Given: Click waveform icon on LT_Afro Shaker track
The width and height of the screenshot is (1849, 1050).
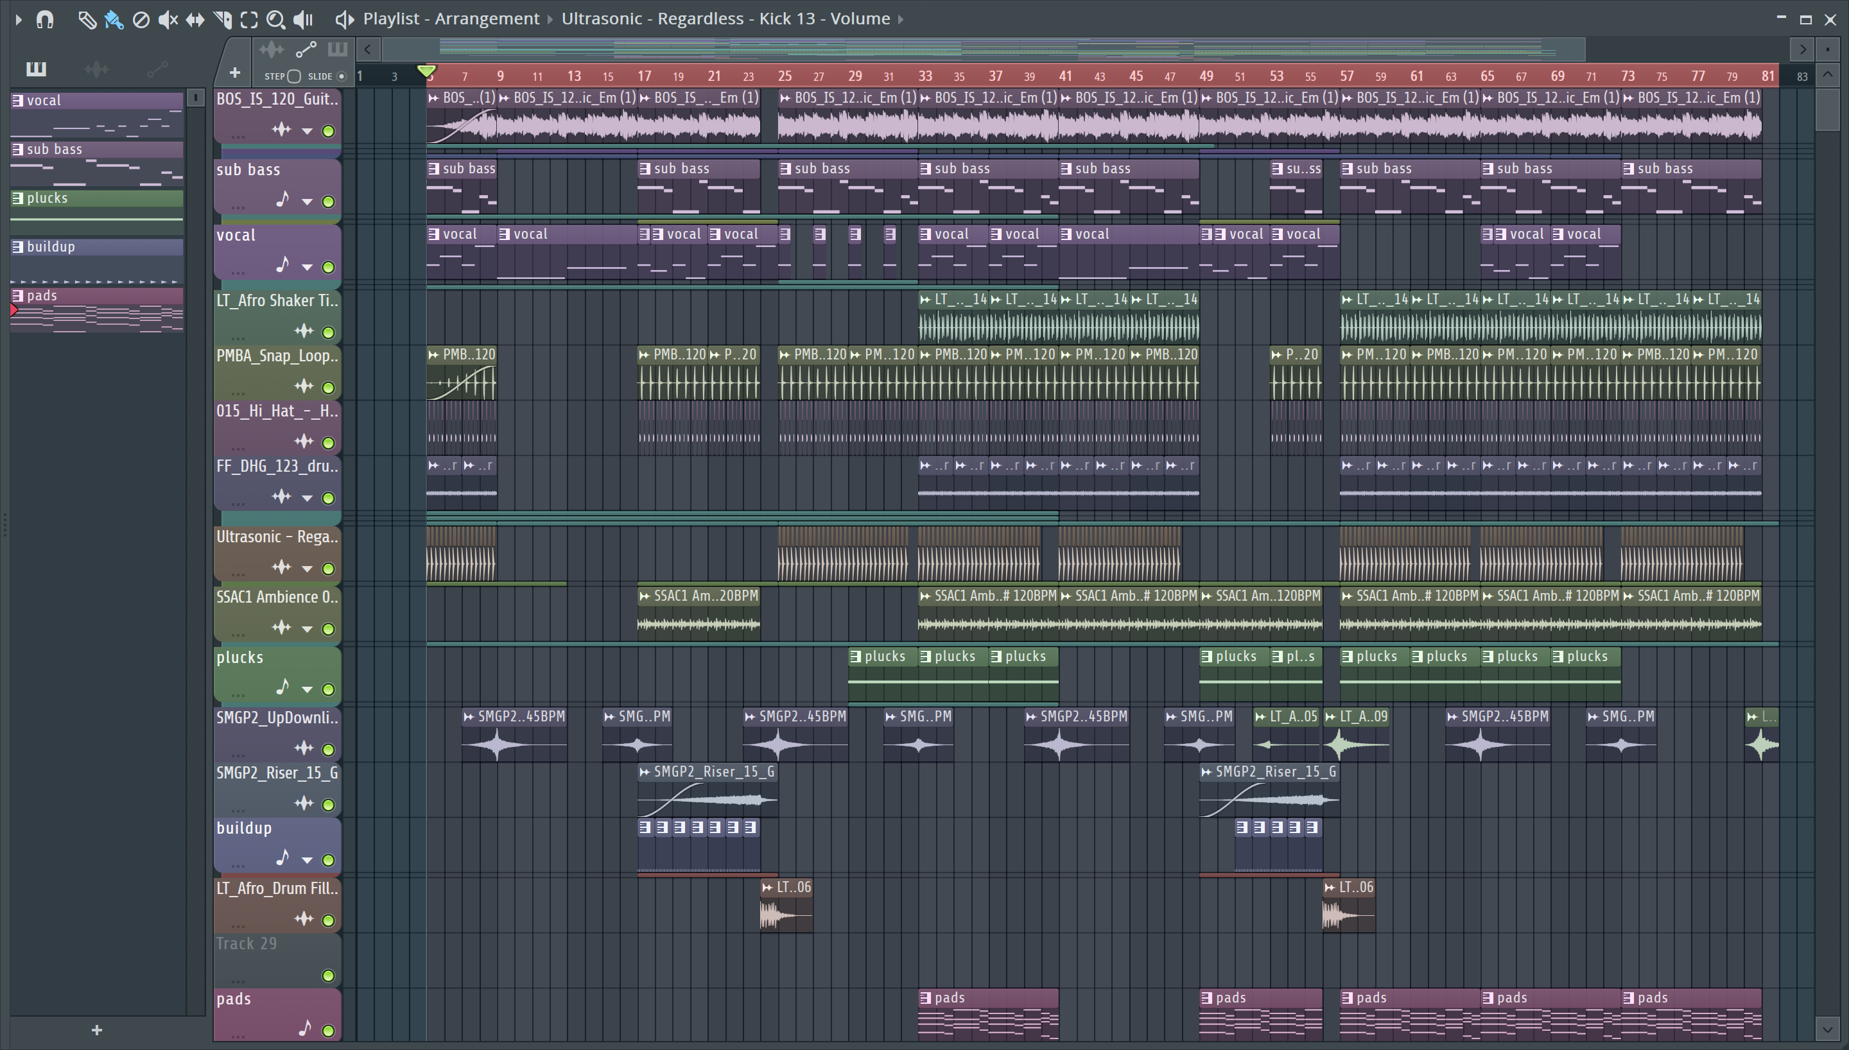Looking at the screenshot, I should [x=304, y=331].
